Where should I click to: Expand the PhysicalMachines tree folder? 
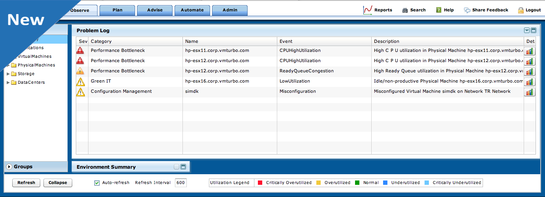[x=9, y=65]
